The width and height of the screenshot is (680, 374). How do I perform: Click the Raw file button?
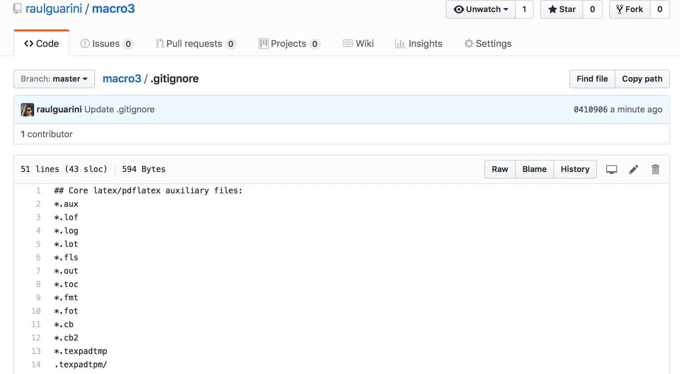500,169
